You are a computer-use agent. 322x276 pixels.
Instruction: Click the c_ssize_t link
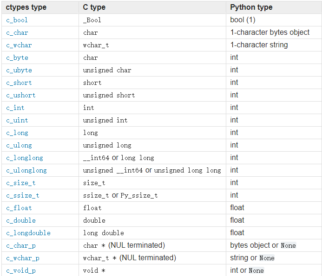pos(23,196)
